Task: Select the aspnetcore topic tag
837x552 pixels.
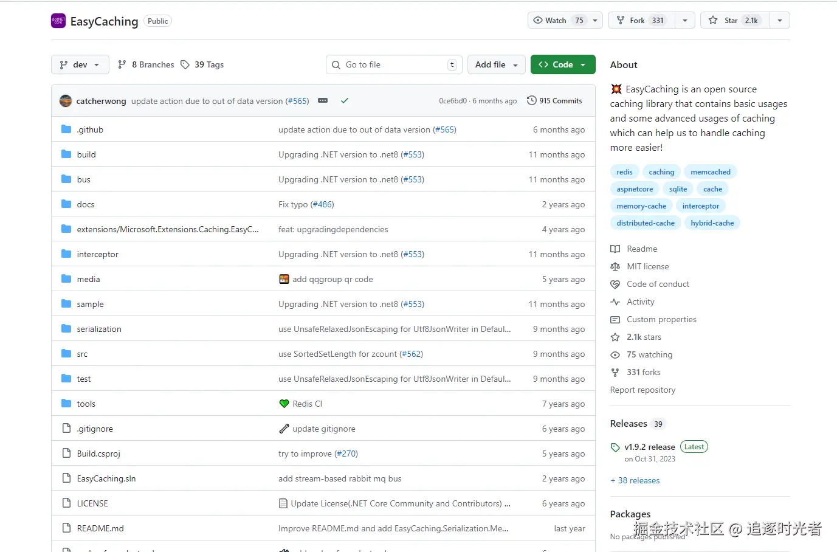Action: coord(635,189)
